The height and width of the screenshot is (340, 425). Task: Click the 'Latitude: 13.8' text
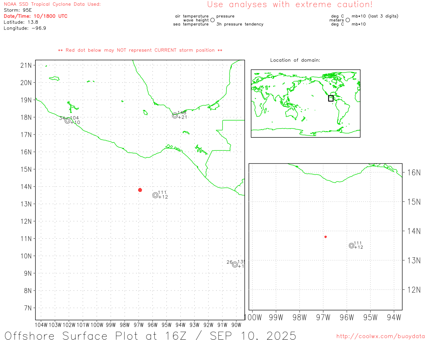(x=21, y=22)
